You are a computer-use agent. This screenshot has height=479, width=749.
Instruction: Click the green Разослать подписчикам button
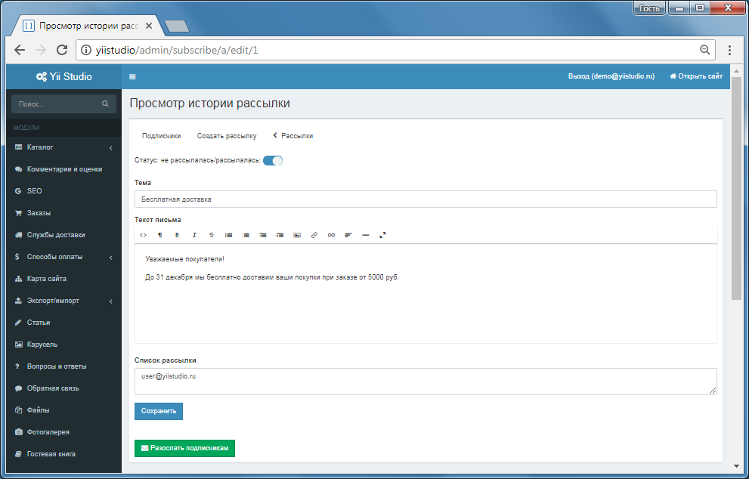(185, 448)
